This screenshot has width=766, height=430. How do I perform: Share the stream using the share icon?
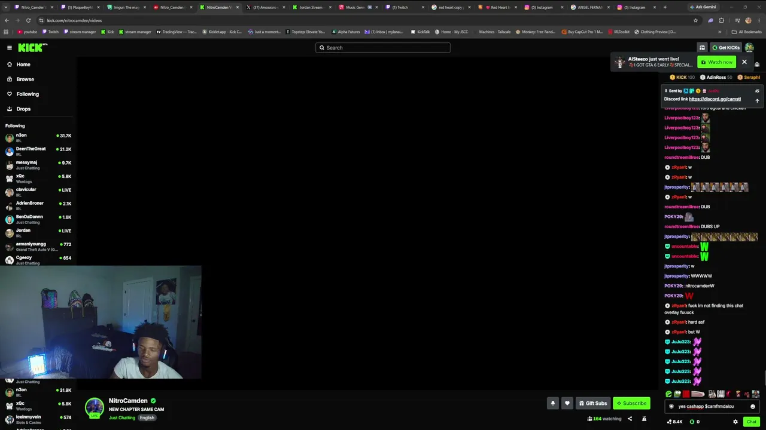point(630,419)
